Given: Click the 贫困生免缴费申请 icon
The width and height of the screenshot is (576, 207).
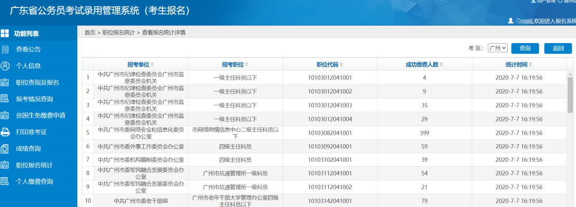Looking at the screenshot, I should coord(5,115).
